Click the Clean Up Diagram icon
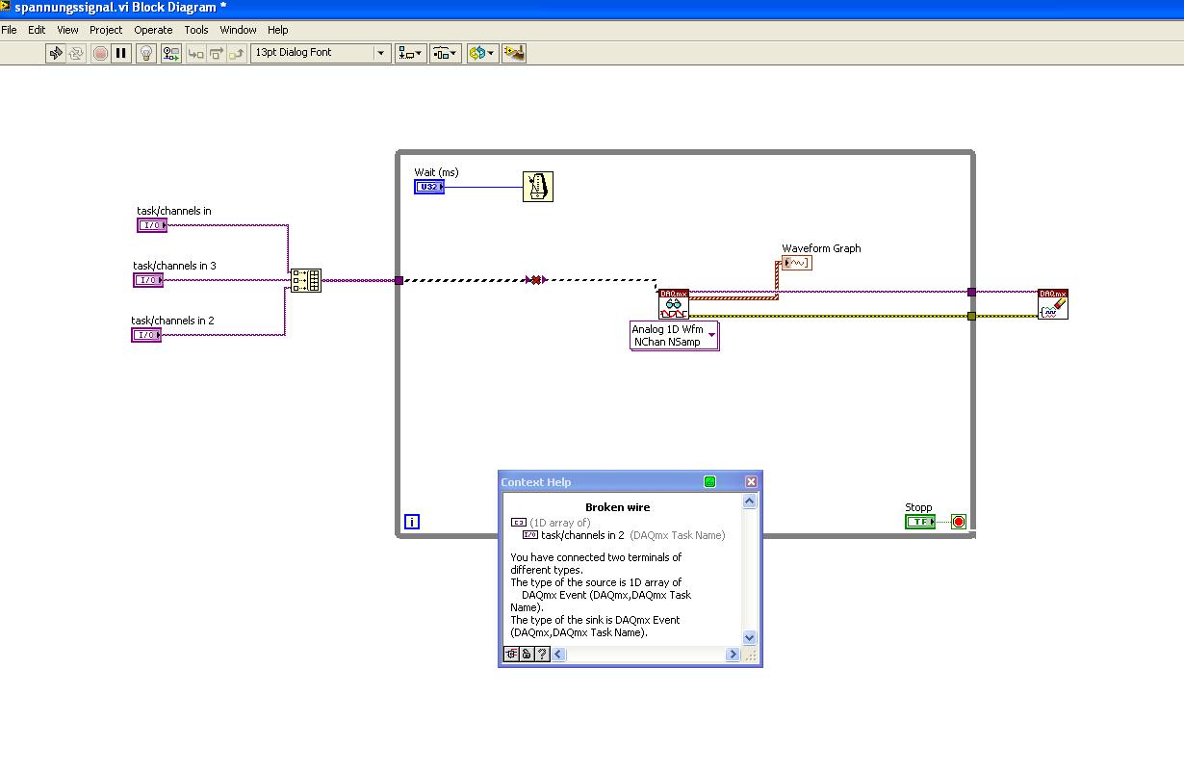This screenshot has height=771, width=1184. (514, 53)
